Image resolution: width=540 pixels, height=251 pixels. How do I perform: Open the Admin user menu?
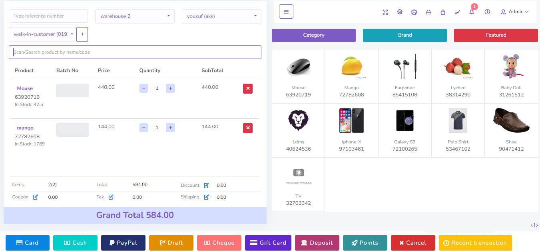tap(514, 12)
